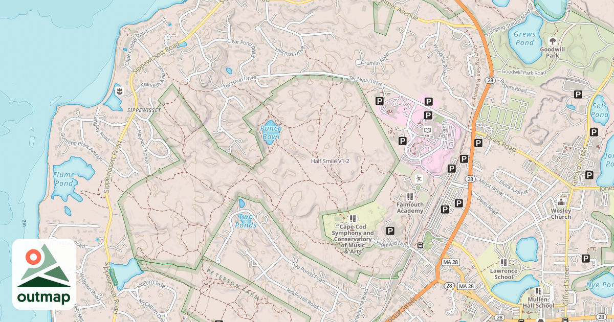Click the Flume Pond label
The height and width of the screenshot is (322, 614).
tap(64, 179)
